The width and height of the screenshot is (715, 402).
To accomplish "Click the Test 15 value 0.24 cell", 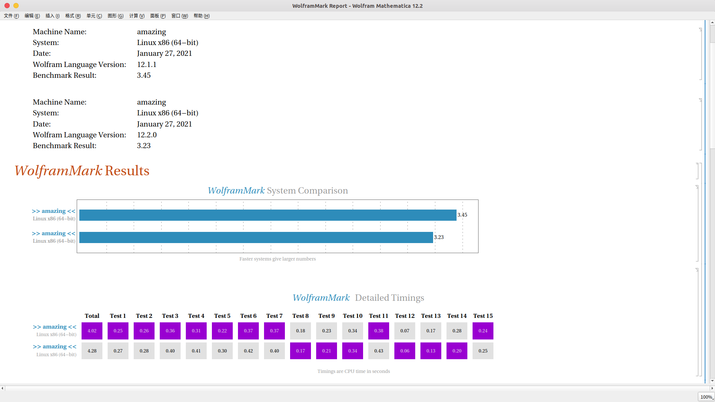I will [483, 331].
